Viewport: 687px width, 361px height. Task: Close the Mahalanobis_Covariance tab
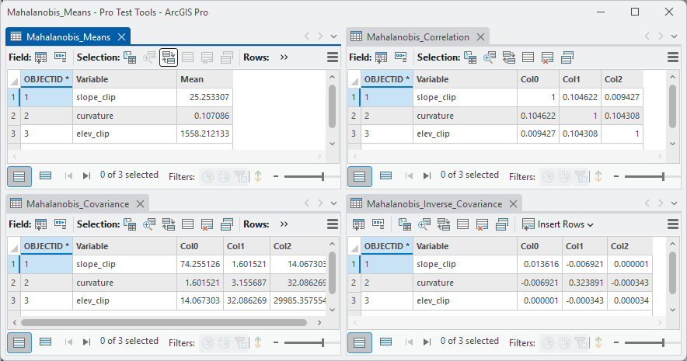(x=140, y=204)
